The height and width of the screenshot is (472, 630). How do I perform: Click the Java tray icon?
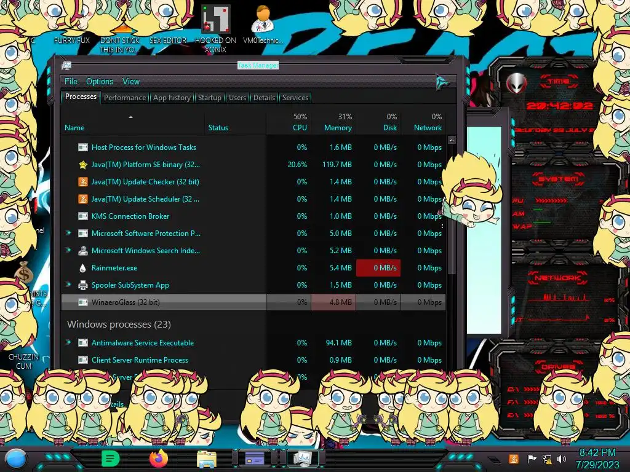pos(513,458)
